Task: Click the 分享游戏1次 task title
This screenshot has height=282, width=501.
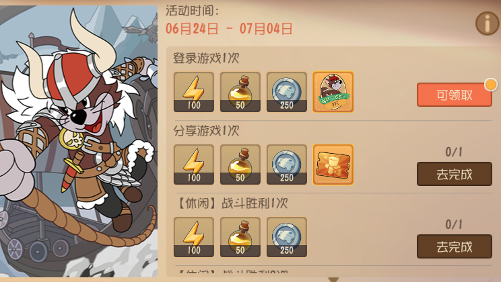Action: click(x=206, y=131)
